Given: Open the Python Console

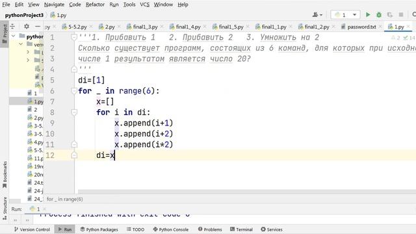Looking at the screenshot, I should click(x=170, y=229).
